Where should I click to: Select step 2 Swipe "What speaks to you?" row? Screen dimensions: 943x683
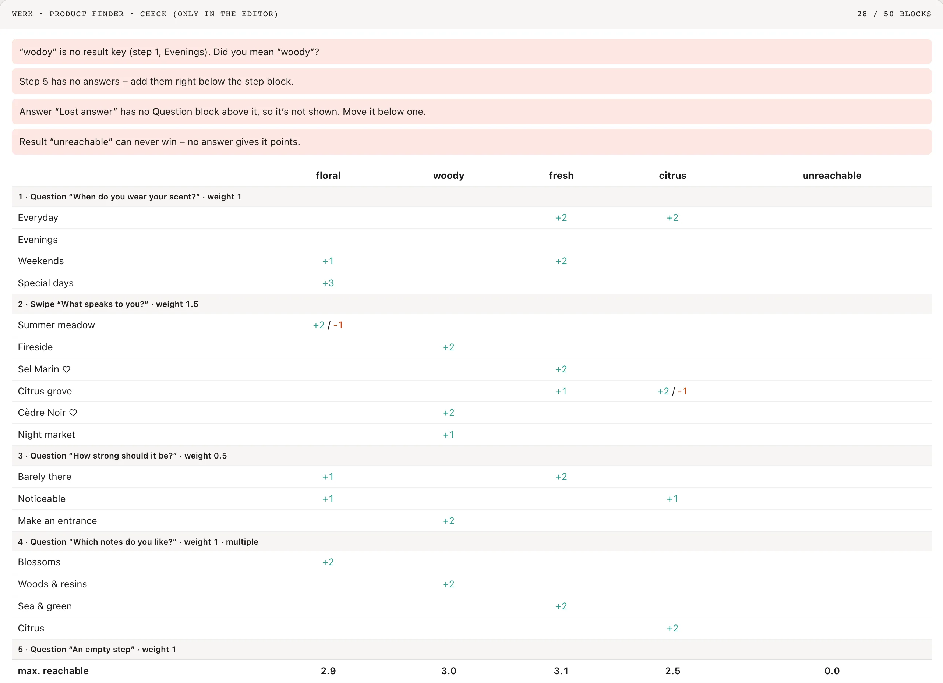(x=471, y=304)
